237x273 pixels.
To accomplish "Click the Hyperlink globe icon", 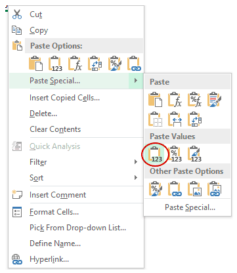I will click(17, 259).
